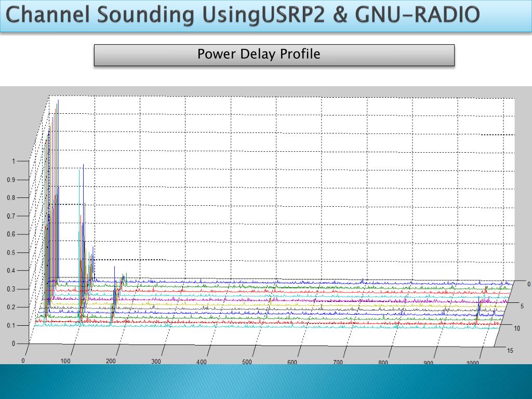The width and height of the screenshot is (532, 399).
Task: Click the depth-axis tick label '15'
Action: point(510,351)
